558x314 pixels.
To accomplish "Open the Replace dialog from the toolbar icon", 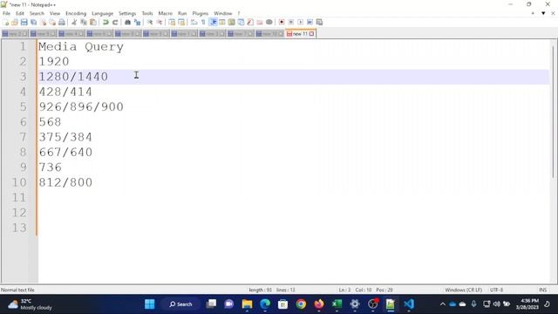I will (137, 23).
